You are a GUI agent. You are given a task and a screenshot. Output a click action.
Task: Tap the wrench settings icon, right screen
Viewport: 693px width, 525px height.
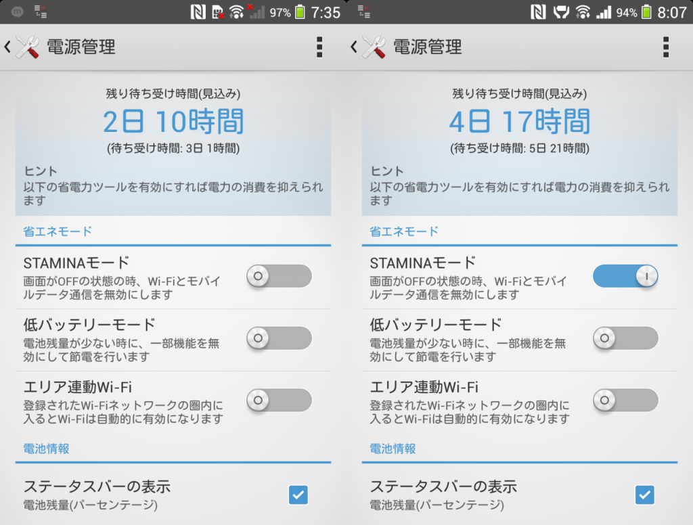(x=374, y=47)
